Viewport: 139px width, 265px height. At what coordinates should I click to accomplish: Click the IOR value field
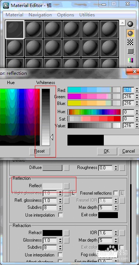(106, 233)
